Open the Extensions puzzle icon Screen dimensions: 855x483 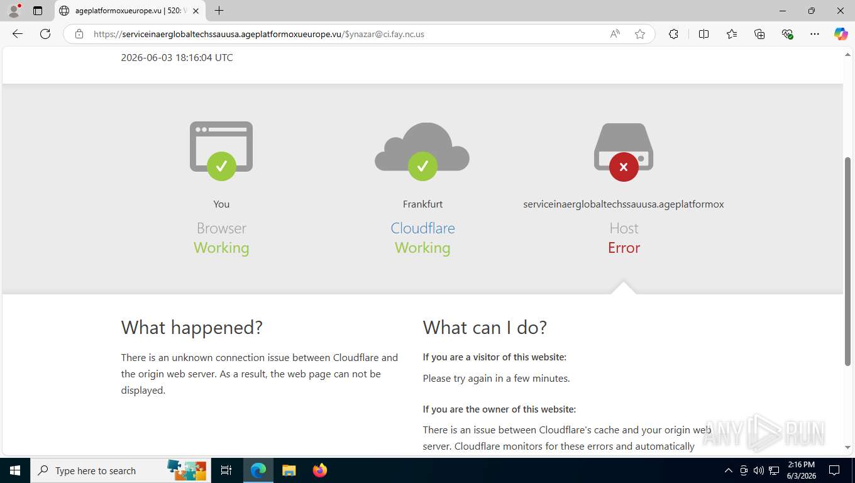point(673,34)
